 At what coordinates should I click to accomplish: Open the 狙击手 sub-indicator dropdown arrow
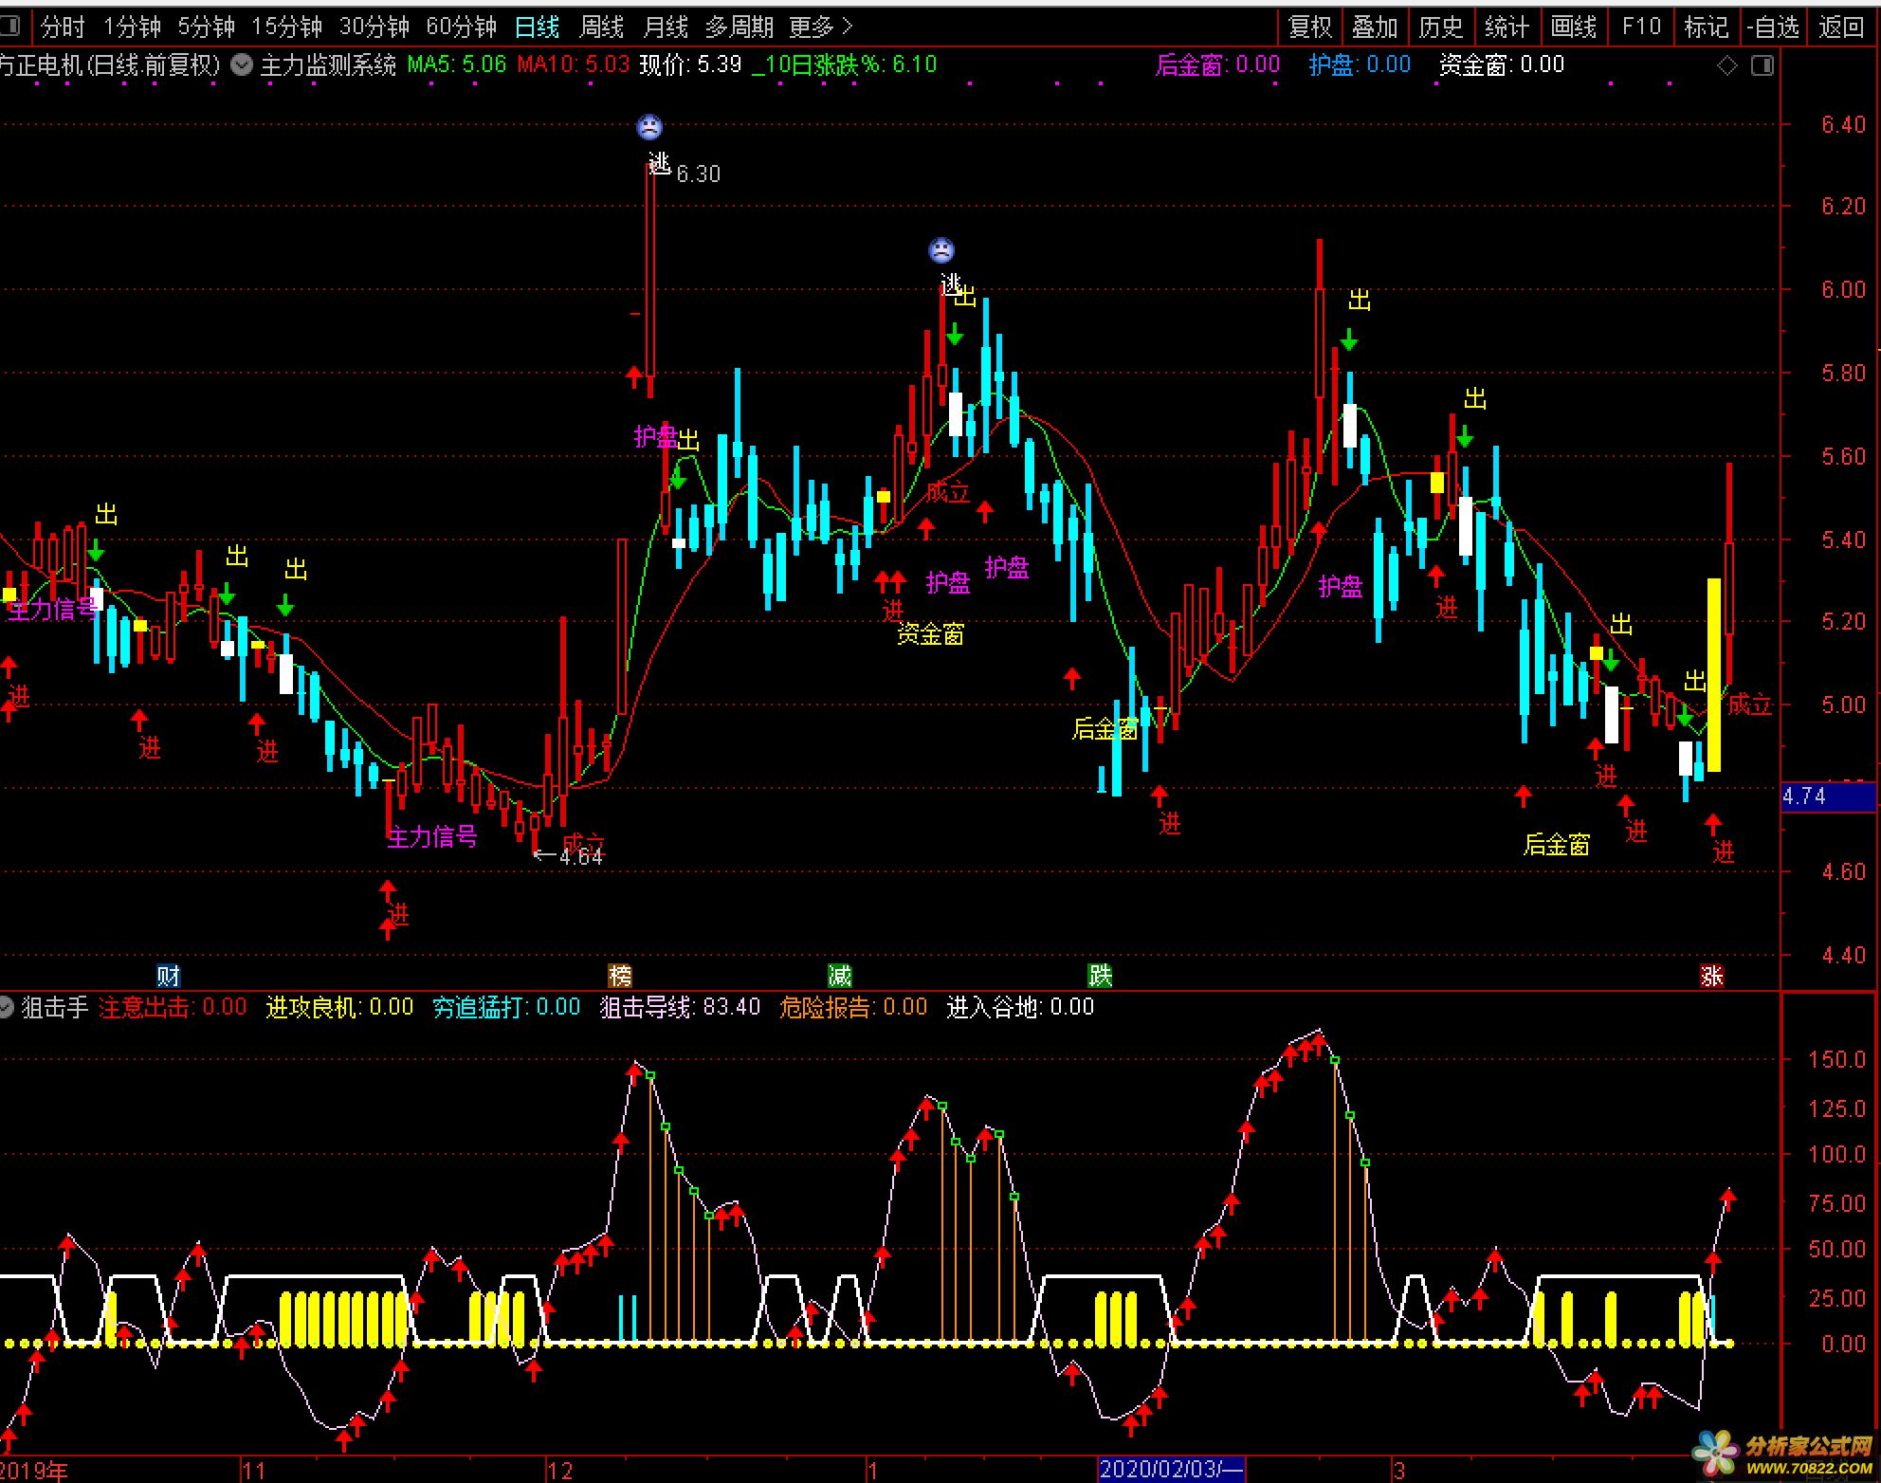[6, 1007]
